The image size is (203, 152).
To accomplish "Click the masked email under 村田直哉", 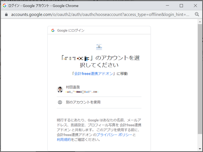I will pos(82,92).
